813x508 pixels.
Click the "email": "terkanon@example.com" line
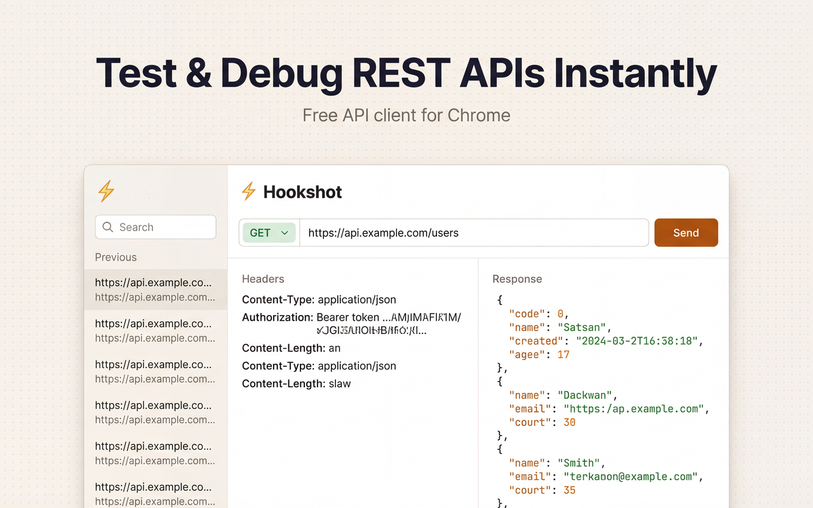click(x=607, y=476)
